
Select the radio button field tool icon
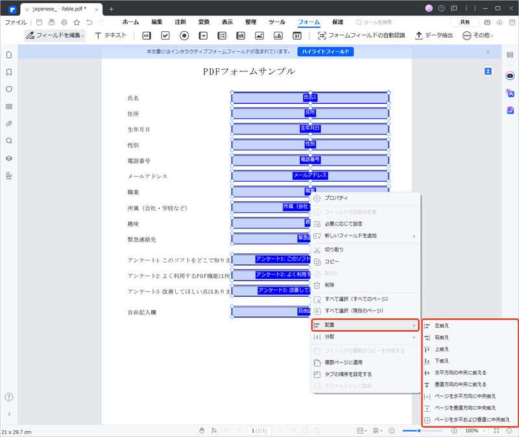[x=184, y=36]
